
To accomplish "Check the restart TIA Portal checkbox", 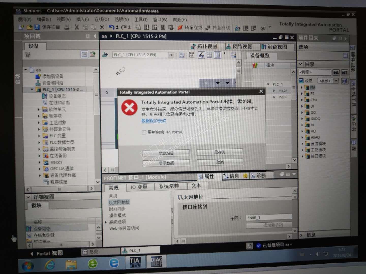I will point(144,132).
